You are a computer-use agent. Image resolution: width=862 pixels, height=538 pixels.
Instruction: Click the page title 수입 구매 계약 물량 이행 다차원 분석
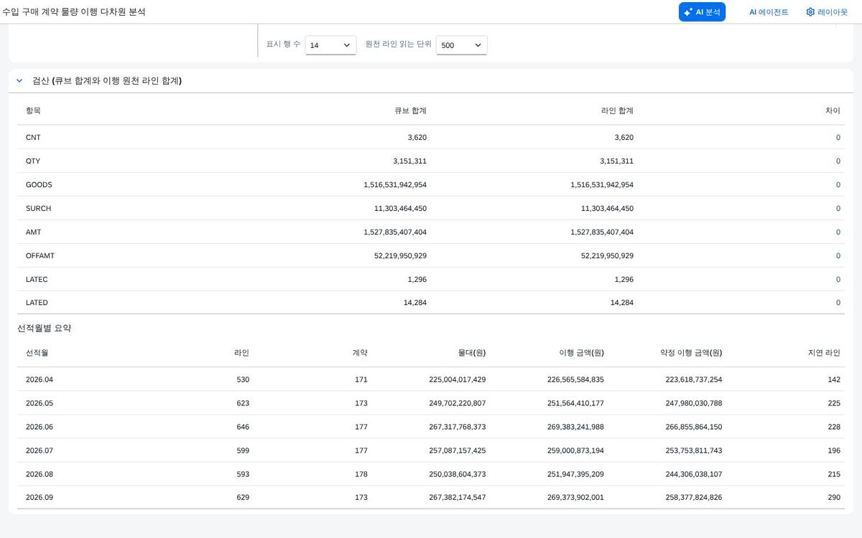74,12
